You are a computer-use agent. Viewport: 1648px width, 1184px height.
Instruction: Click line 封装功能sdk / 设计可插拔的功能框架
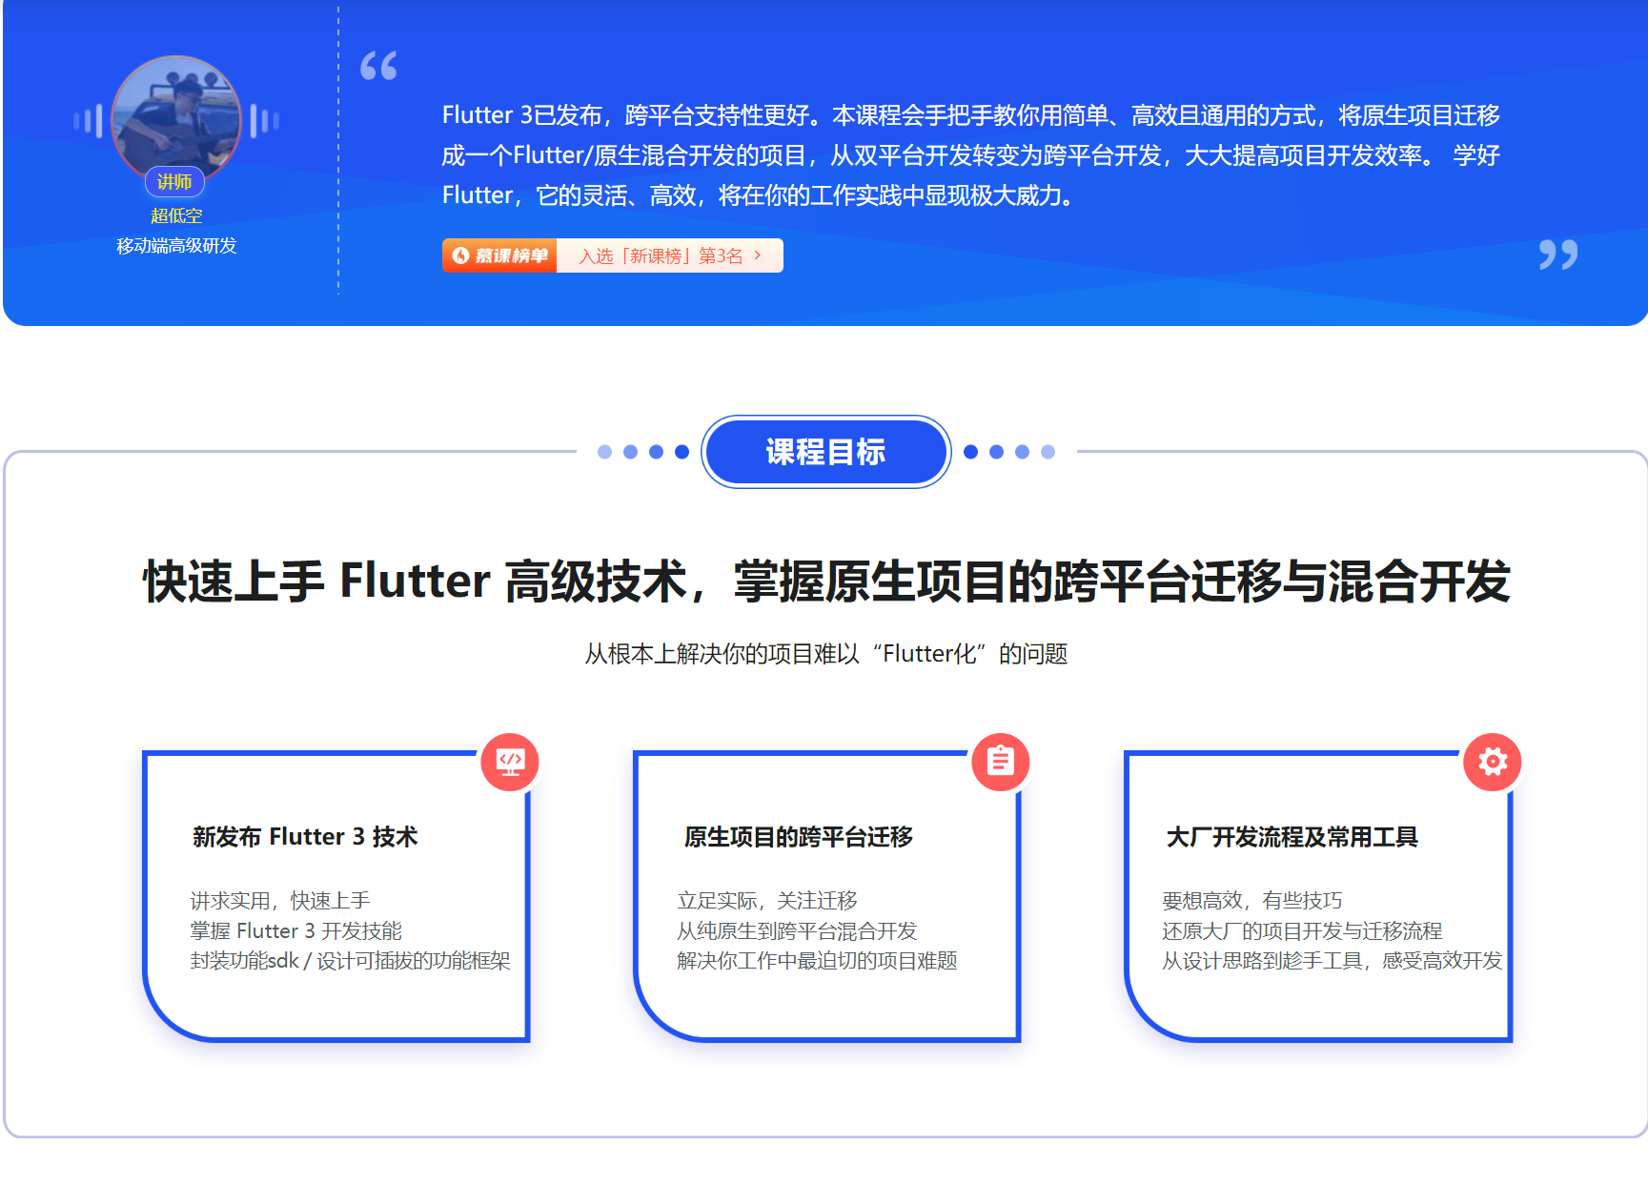[x=350, y=961]
